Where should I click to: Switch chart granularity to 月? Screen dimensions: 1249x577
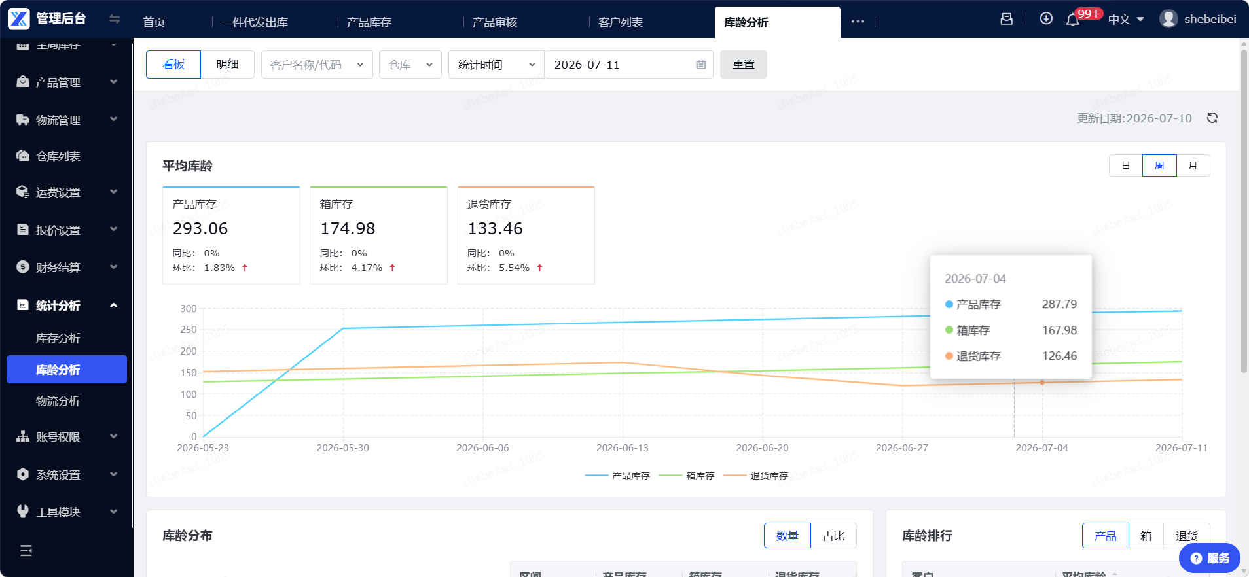[x=1193, y=166]
